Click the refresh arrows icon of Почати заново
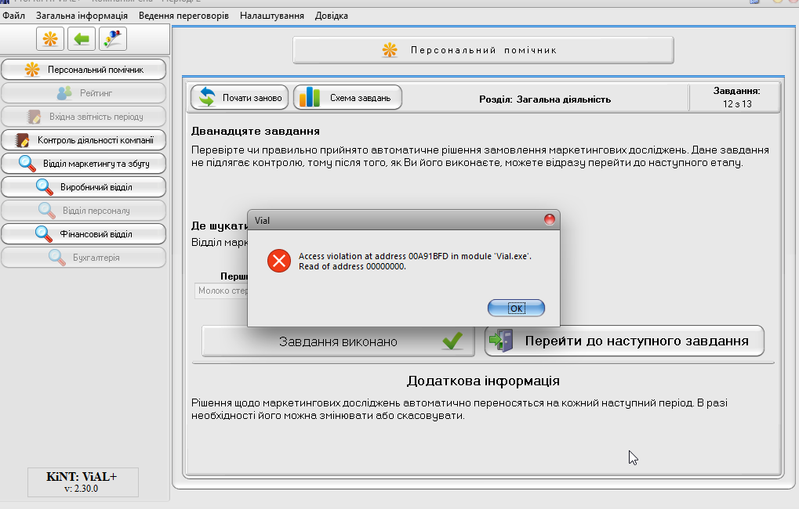Image resolution: width=799 pixels, height=509 pixels. tap(207, 97)
